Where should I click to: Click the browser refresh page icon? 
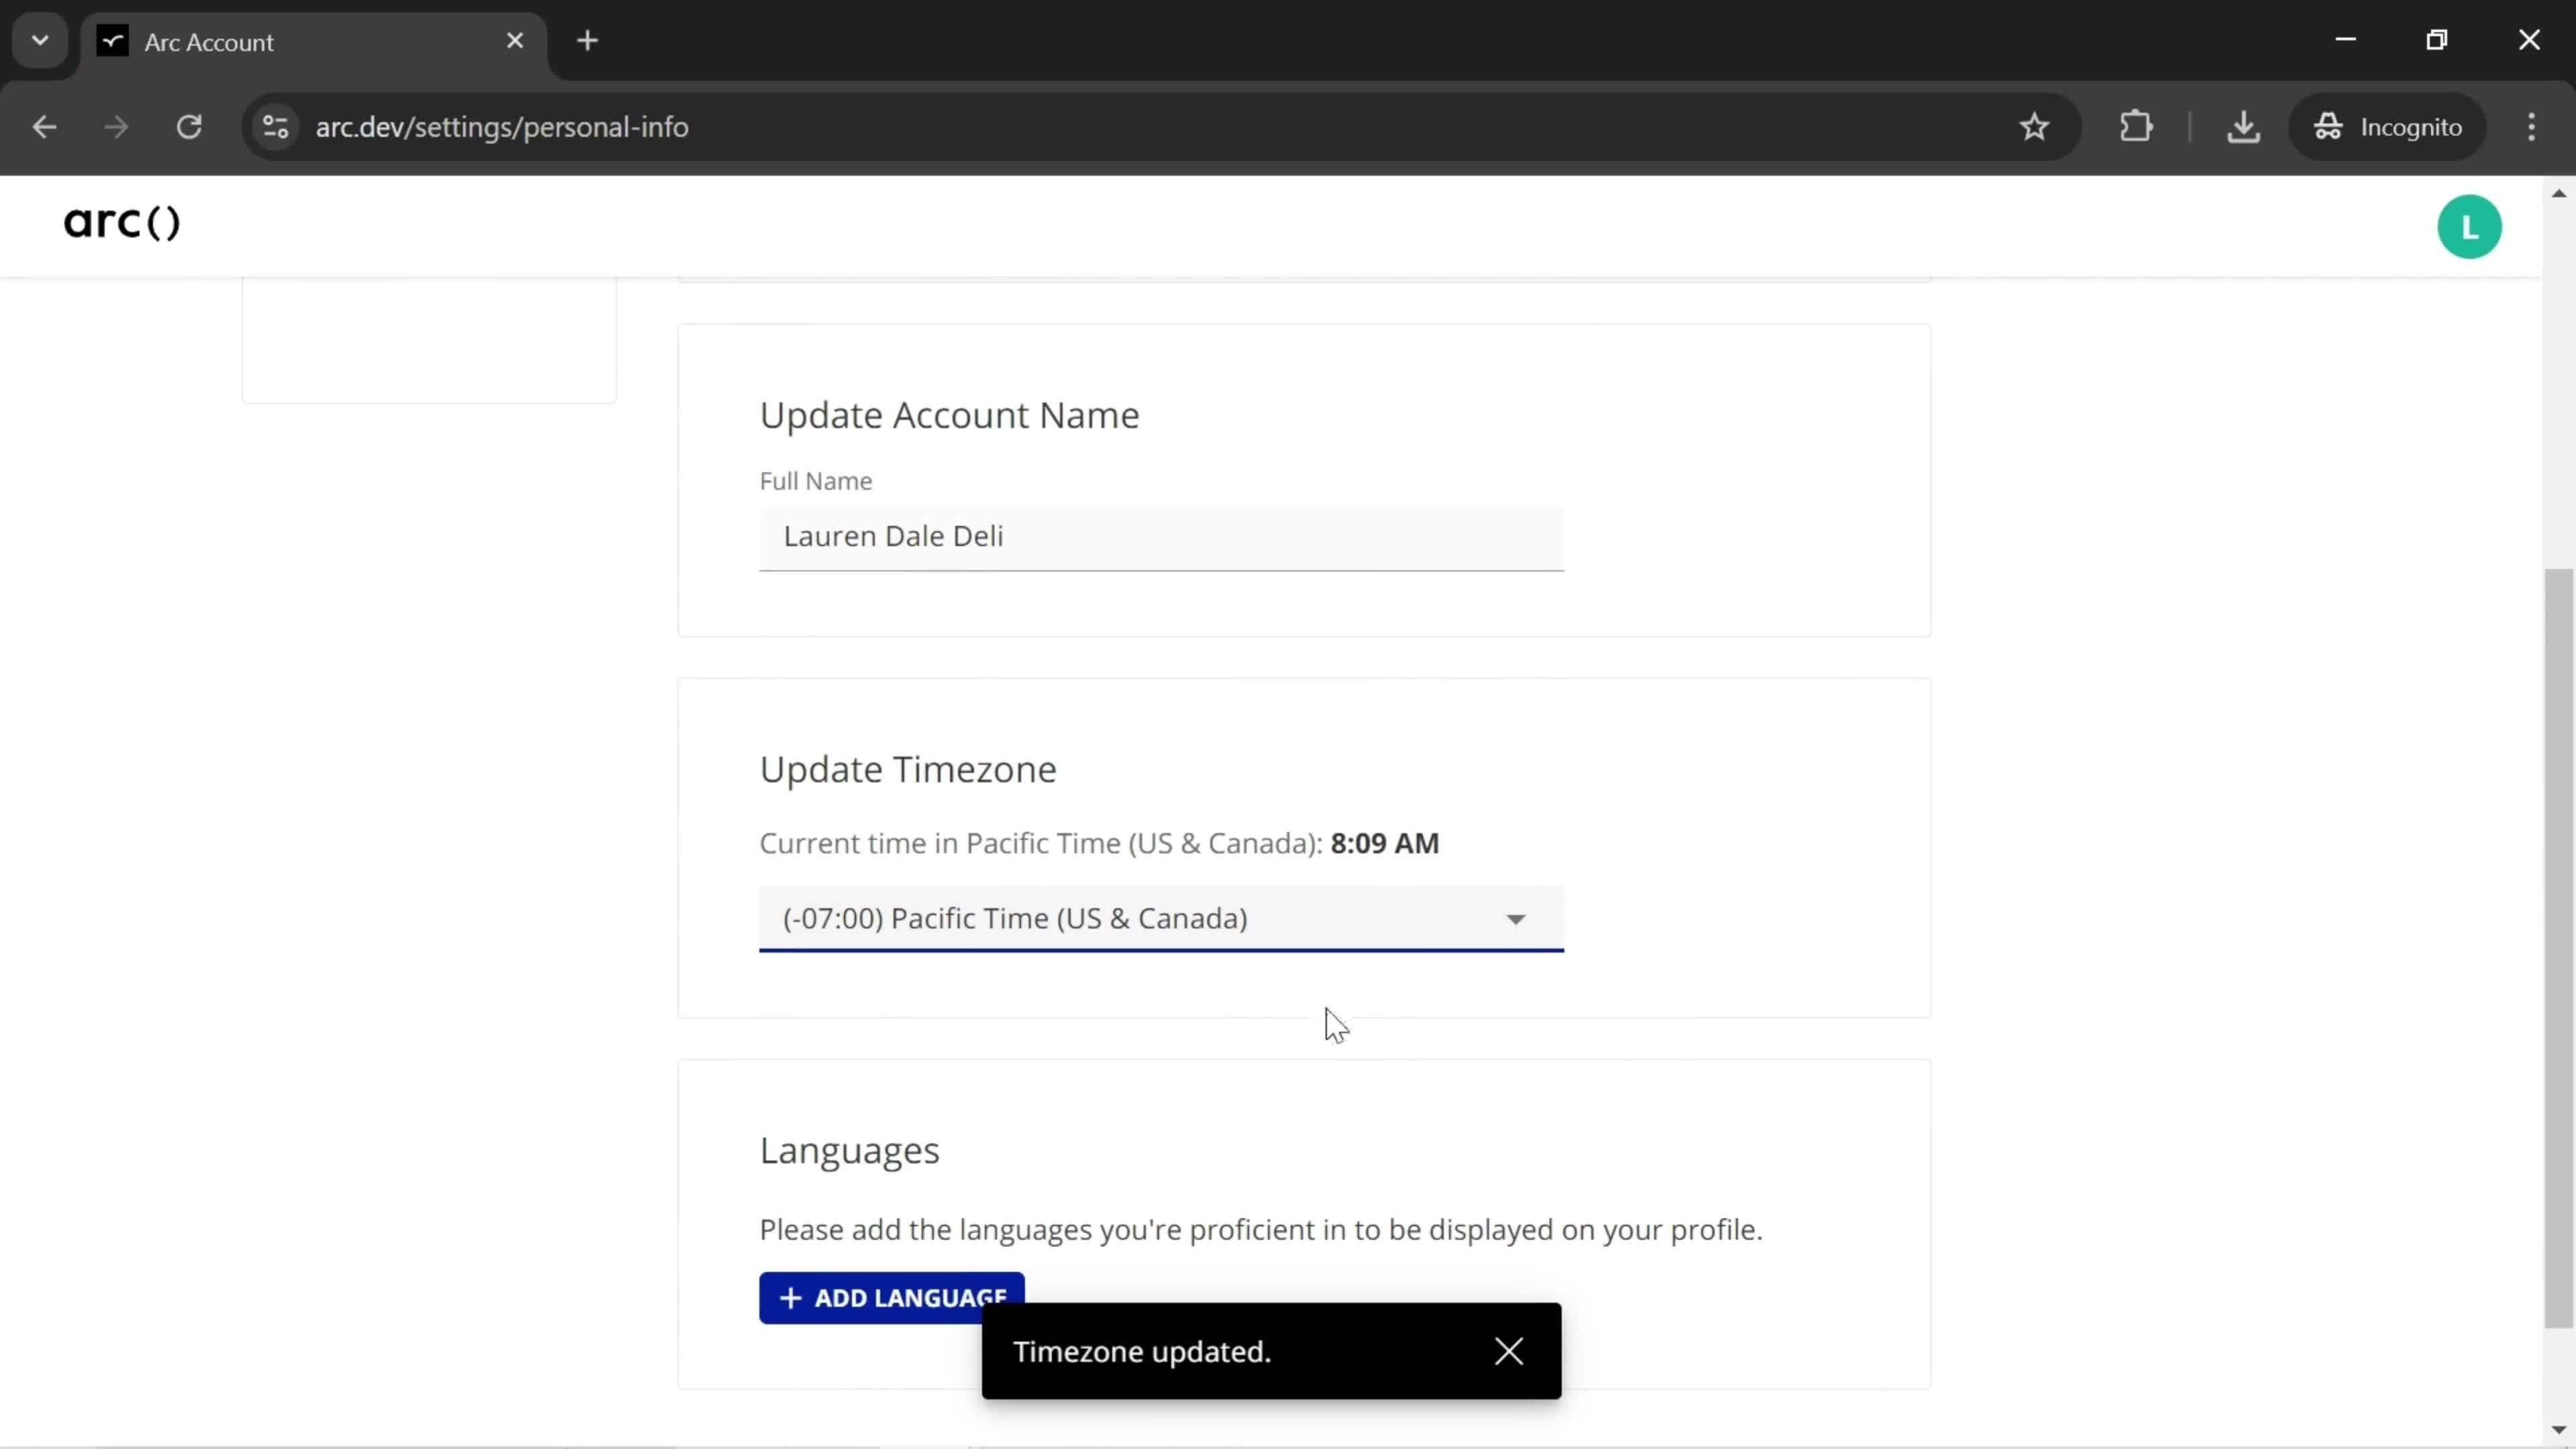point(189,125)
